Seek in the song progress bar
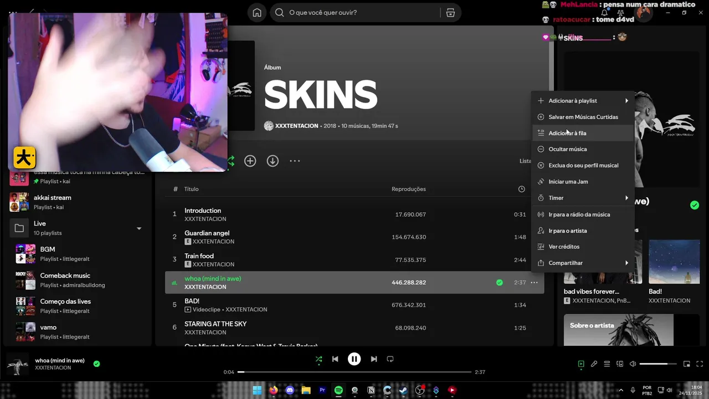709x399 pixels. [x=354, y=372]
